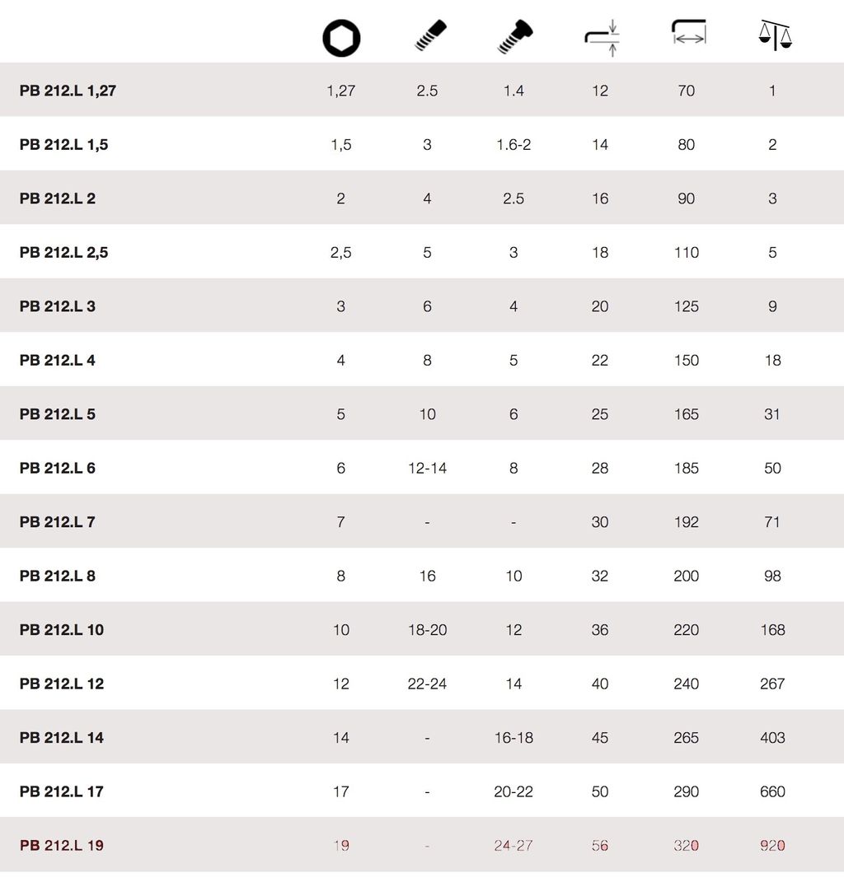The width and height of the screenshot is (844, 882).
Task: Click the weight value 920
Action: 772,845
